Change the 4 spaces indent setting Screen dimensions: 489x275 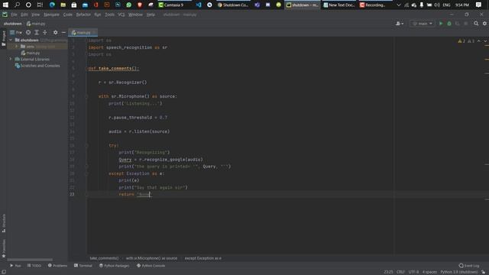429,272
